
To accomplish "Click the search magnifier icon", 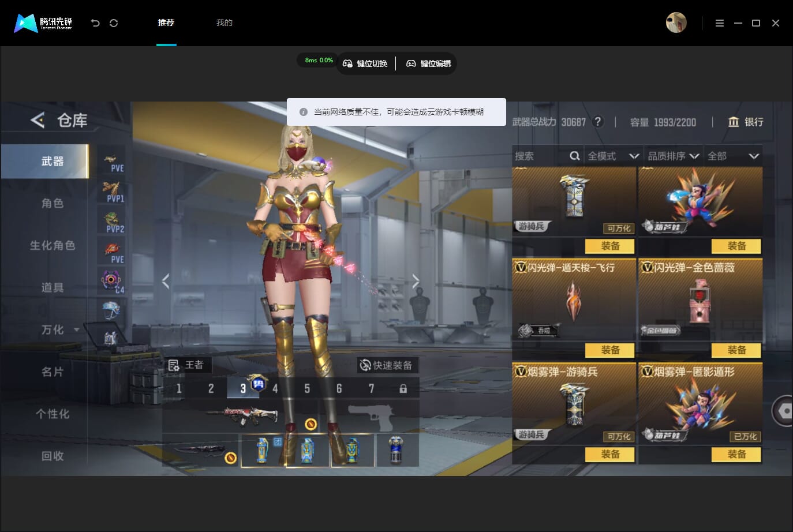I will (574, 156).
